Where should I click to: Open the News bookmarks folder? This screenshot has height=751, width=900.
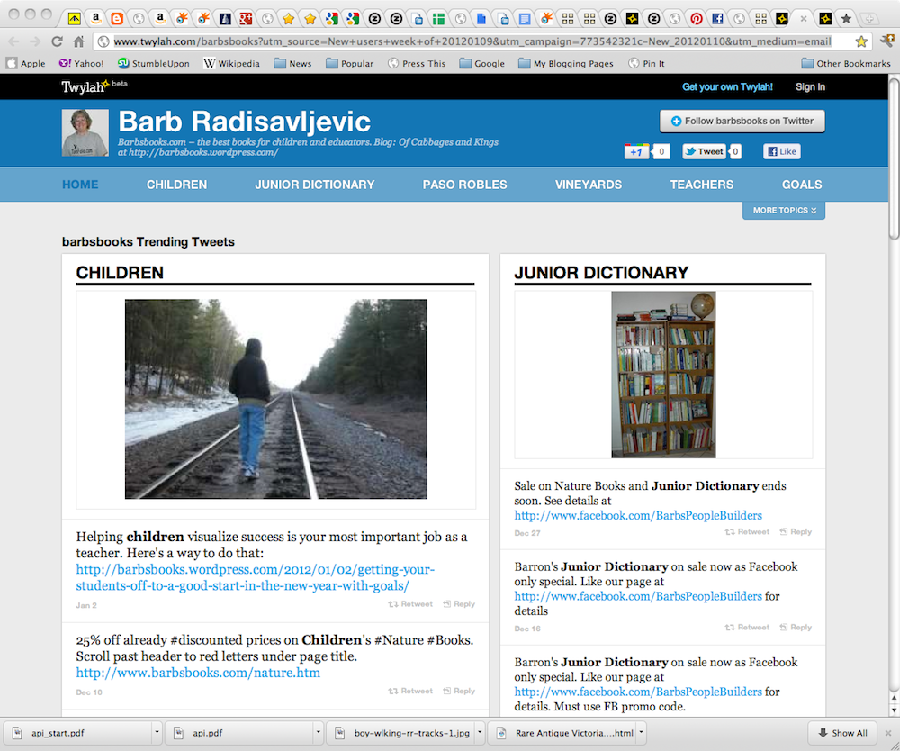pos(292,64)
